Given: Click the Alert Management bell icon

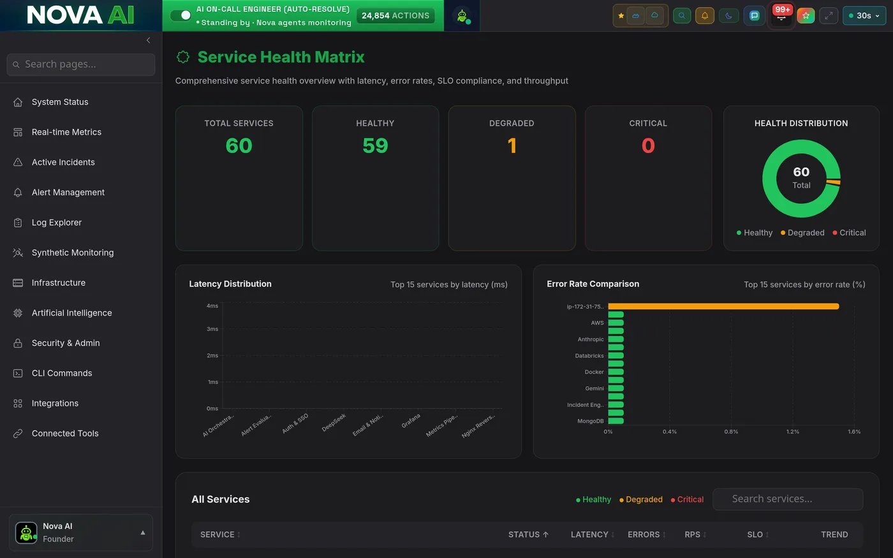Looking at the screenshot, I should click(18, 192).
